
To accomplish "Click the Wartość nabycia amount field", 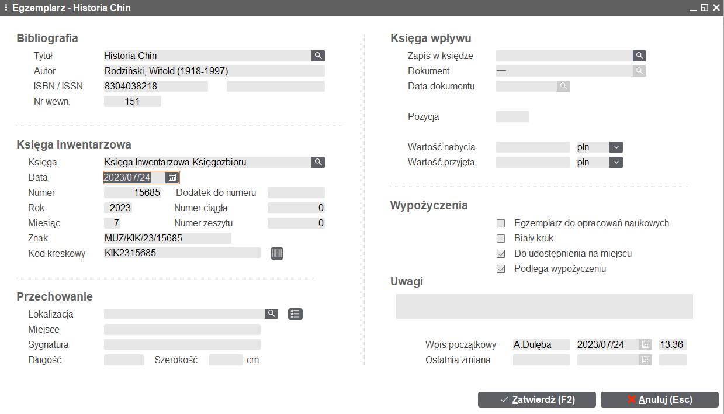I will pos(533,147).
